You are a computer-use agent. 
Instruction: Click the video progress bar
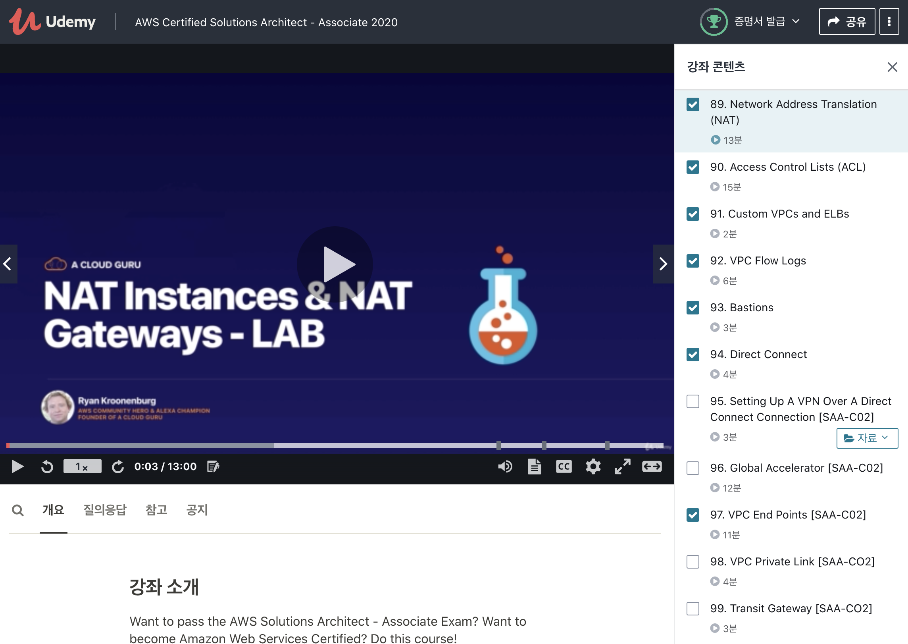[x=335, y=445]
